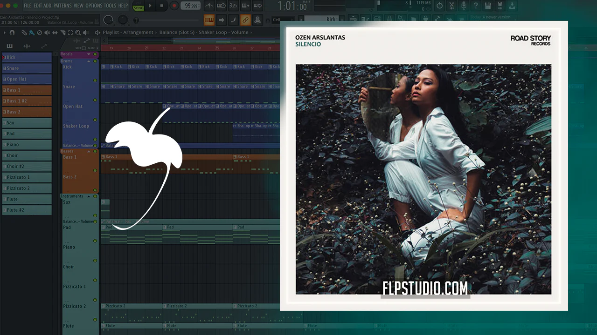Screen dimensions: 597x335
Task: Click the song position slider handle
Action: tap(136, 20)
